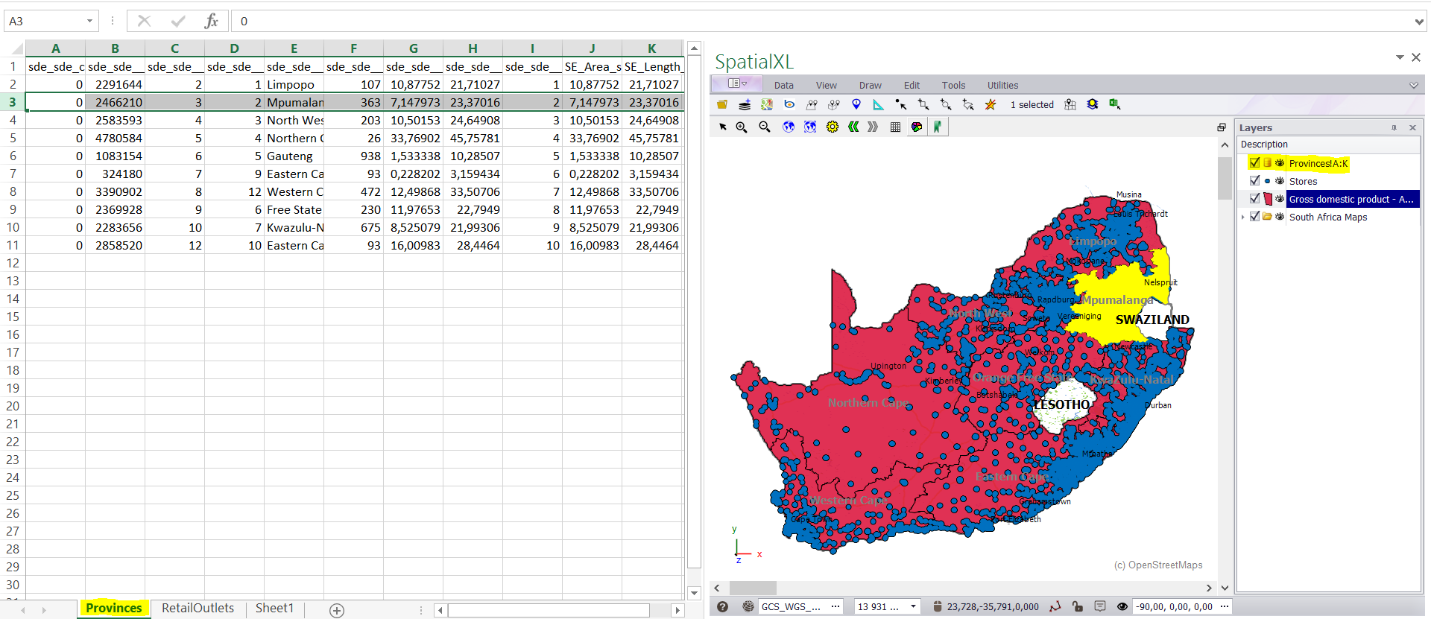
Task: Click the highlight layers bulb icon
Action: point(1093,105)
